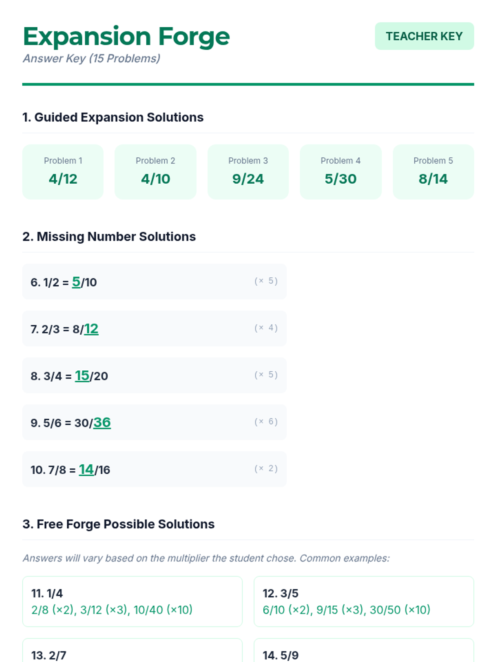Screen dimensions: 496x662
Task: Open the problem 11 card for 1/4
Action: [132, 601]
